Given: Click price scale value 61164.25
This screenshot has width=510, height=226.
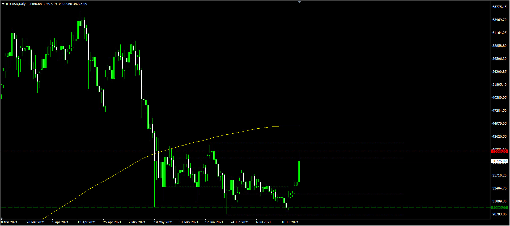Looking at the screenshot, I should point(499,33).
